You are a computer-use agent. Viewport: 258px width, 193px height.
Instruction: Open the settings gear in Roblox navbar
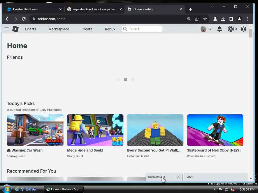(243, 29)
